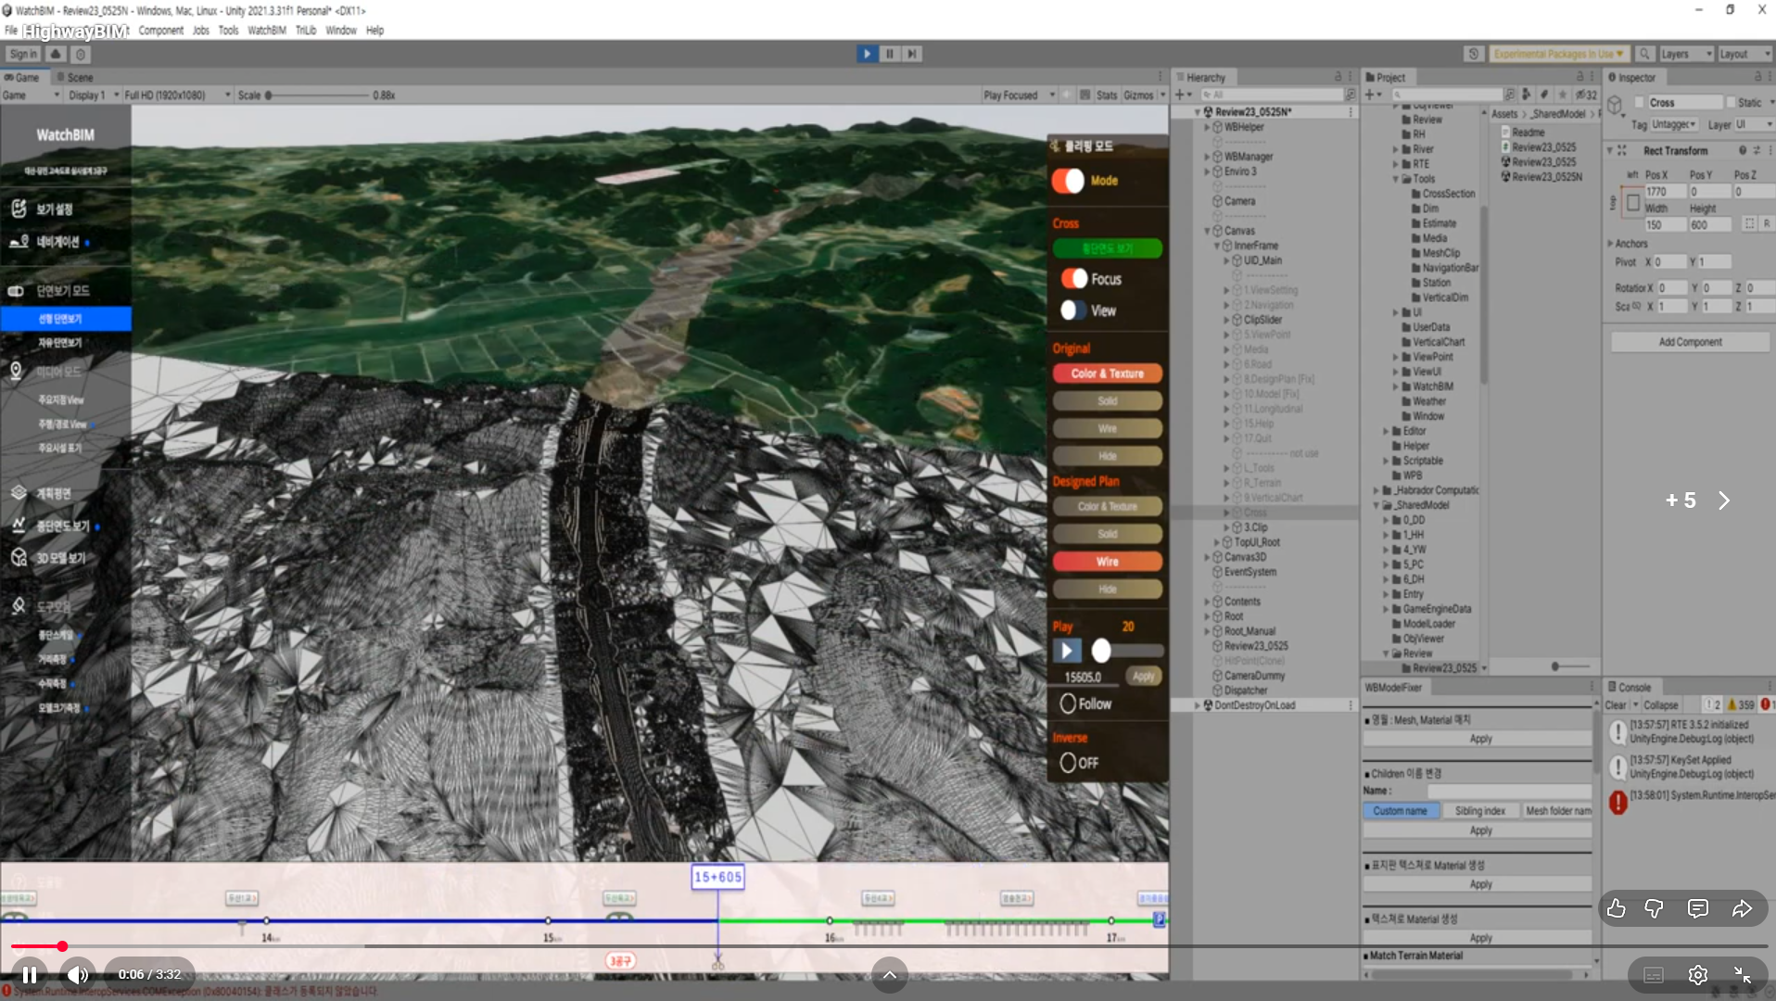Image resolution: width=1776 pixels, height=1001 pixels.
Task: Adjust the game view Scale slider
Action: pos(270,95)
